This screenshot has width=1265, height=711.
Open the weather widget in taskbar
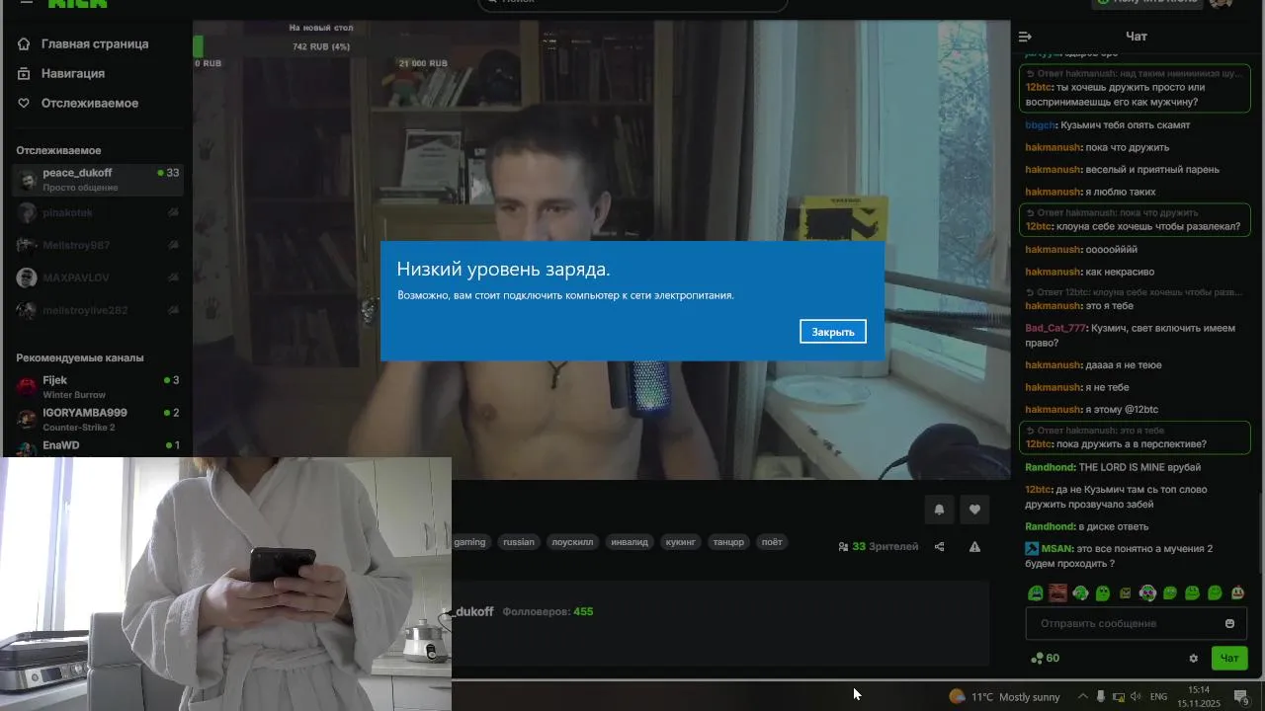pyautogui.click(x=1004, y=697)
